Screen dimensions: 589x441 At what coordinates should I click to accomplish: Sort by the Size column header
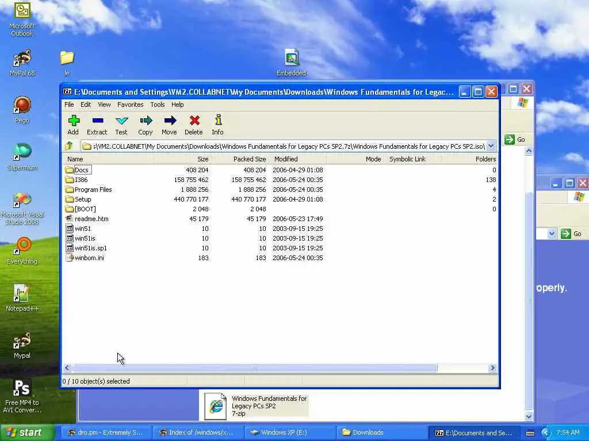[x=182, y=159]
